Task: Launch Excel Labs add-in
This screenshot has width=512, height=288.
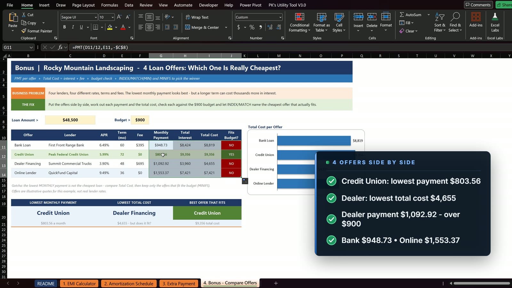Action: [495, 22]
